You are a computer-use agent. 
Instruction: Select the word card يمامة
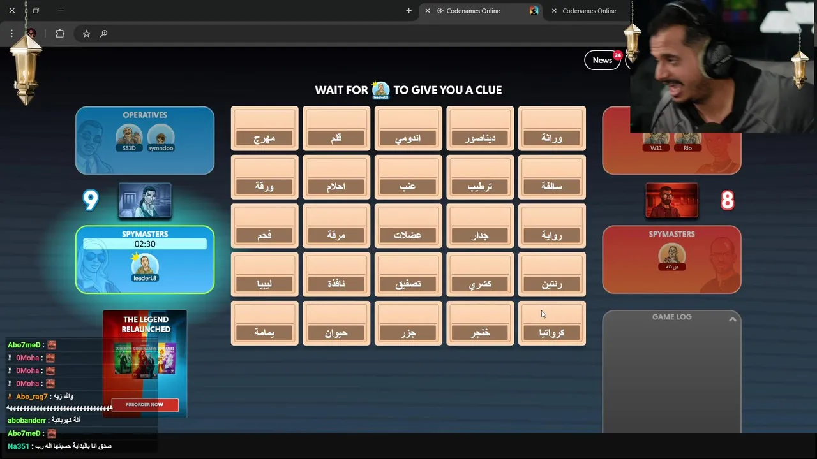(264, 323)
